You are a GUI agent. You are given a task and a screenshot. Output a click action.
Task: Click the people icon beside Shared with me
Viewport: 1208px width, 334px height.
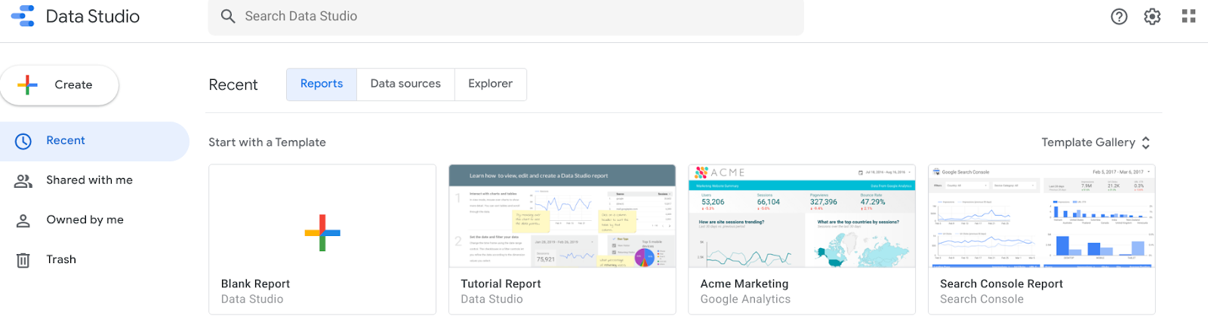[x=23, y=181]
